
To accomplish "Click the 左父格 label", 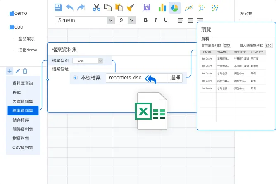I will (246, 14).
